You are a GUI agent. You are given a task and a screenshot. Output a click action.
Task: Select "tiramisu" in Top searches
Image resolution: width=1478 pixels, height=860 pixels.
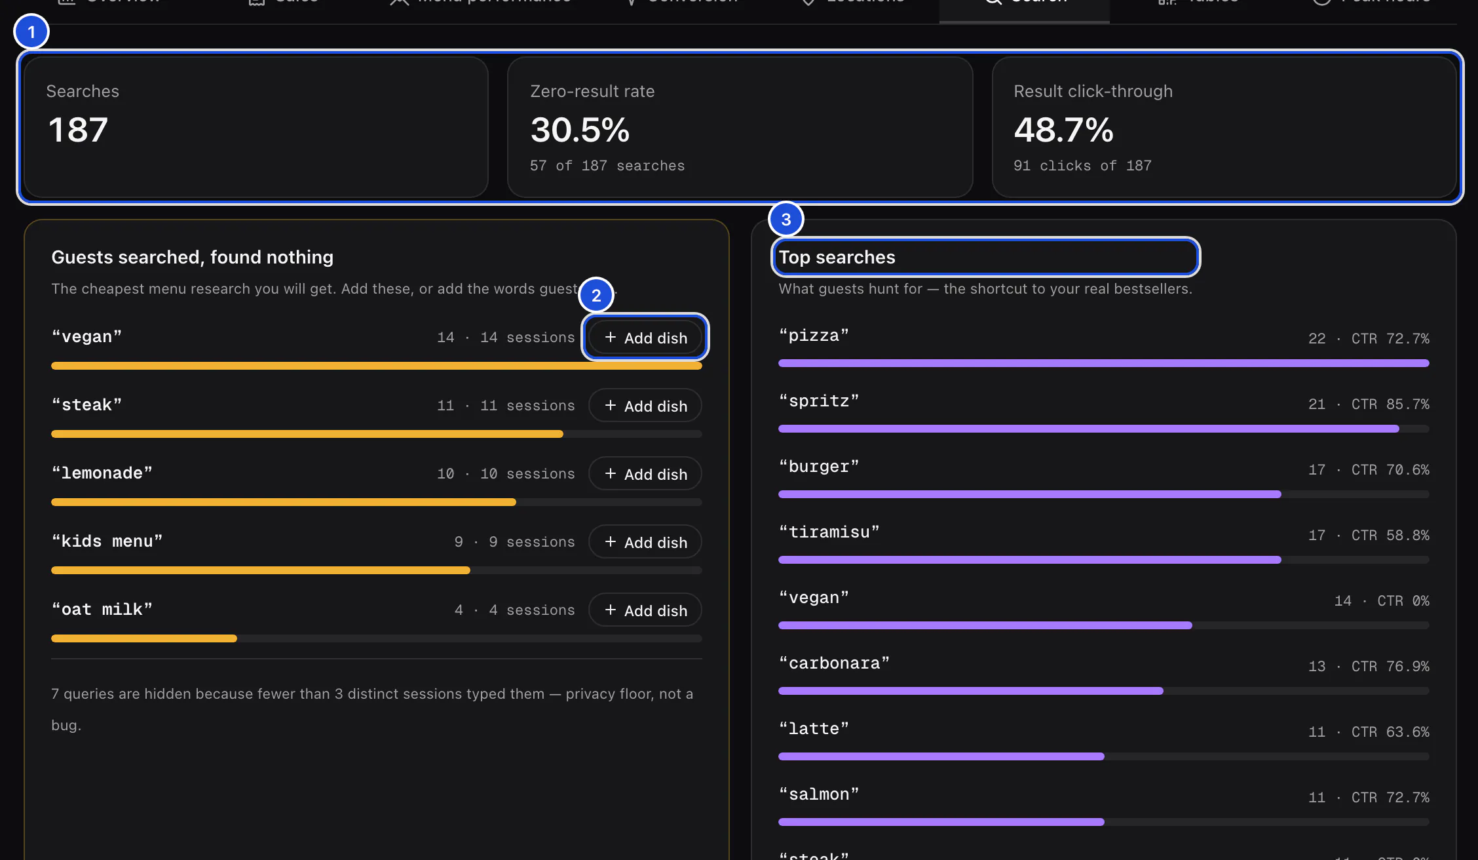(x=829, y=532)
